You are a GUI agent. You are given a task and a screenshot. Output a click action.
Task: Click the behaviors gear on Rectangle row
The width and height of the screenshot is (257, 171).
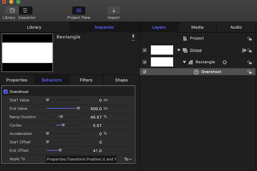(225, 62)
